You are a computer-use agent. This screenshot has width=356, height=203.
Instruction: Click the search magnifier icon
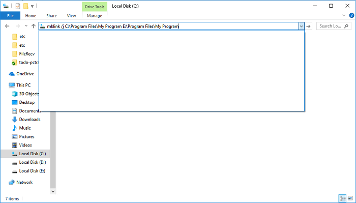(346, 26)
